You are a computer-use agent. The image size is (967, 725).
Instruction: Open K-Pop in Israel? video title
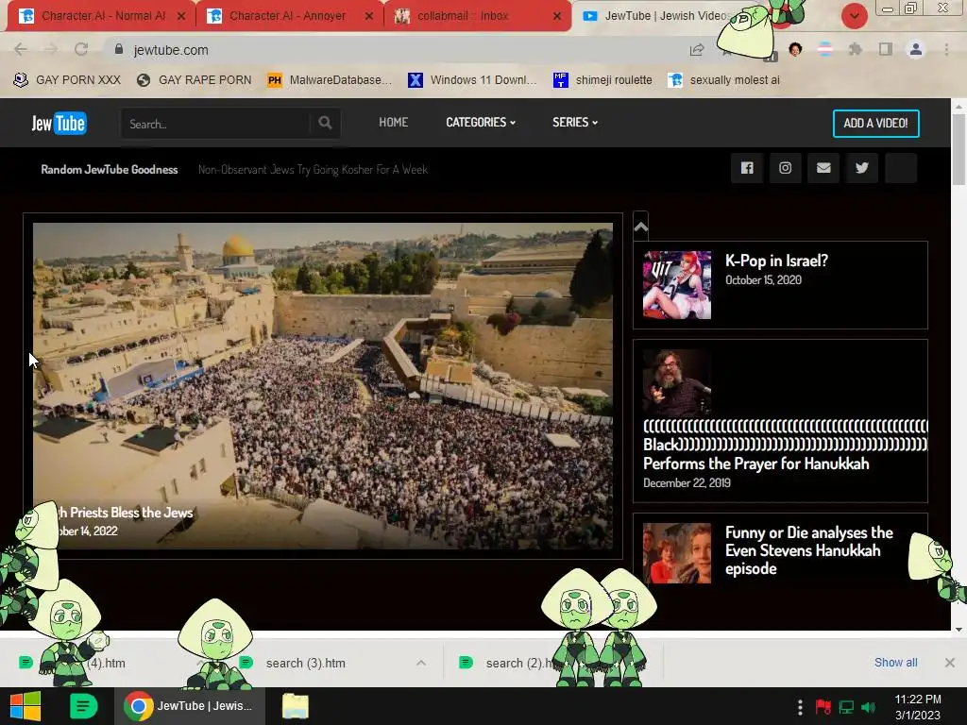coord(776,261)
